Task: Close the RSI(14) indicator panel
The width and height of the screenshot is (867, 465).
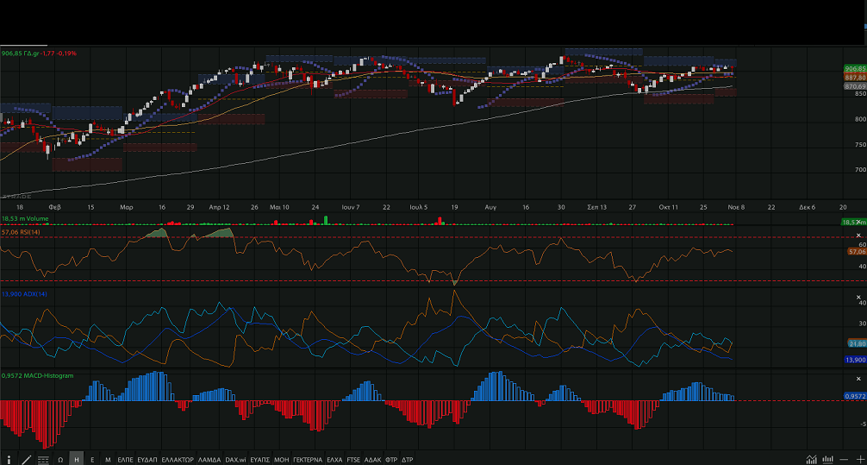Action: [858, 236]
